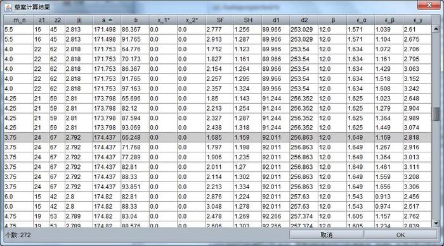Click ε_γ value 3.208
Viewport: 444px width, 246px height.
click(417, 177)
